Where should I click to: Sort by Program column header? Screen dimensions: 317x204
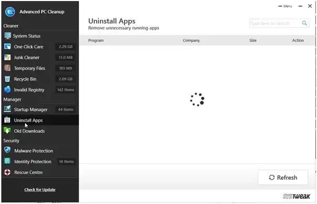click(x=96, y=40)
